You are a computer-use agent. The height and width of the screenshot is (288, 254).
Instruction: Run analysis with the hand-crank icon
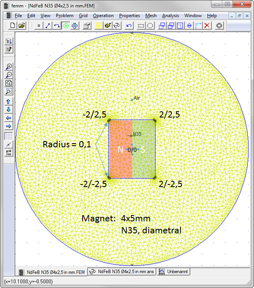tap(108, 26)
